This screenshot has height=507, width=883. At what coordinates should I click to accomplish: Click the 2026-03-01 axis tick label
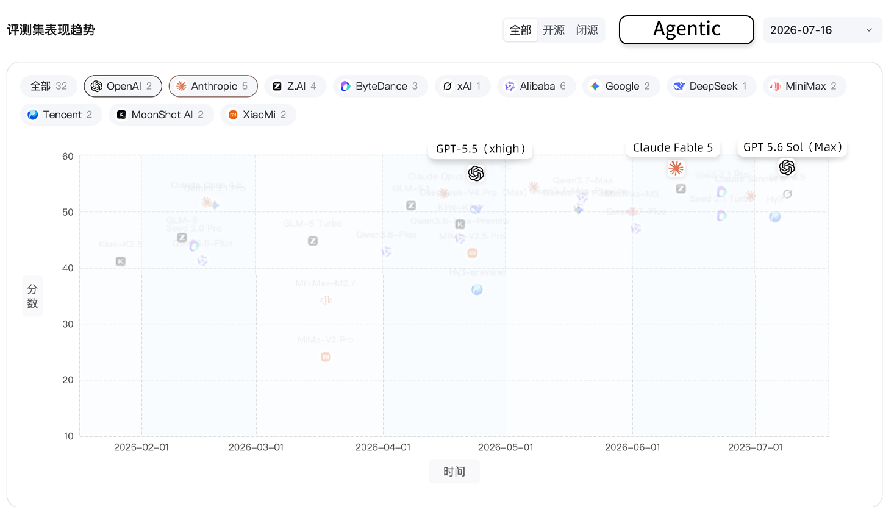[x=256, y=447]
